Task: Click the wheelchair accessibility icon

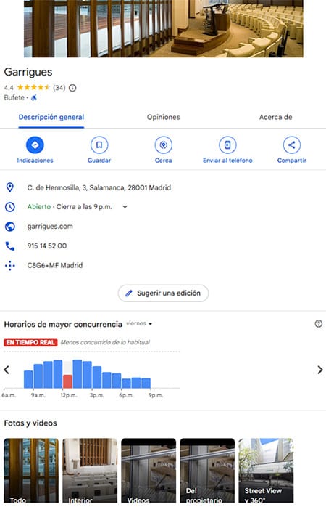Action: 34,97
